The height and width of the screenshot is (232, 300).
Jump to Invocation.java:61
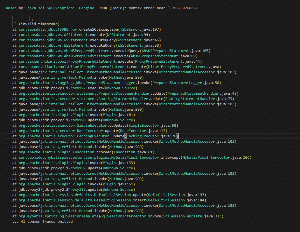(134, 152)
